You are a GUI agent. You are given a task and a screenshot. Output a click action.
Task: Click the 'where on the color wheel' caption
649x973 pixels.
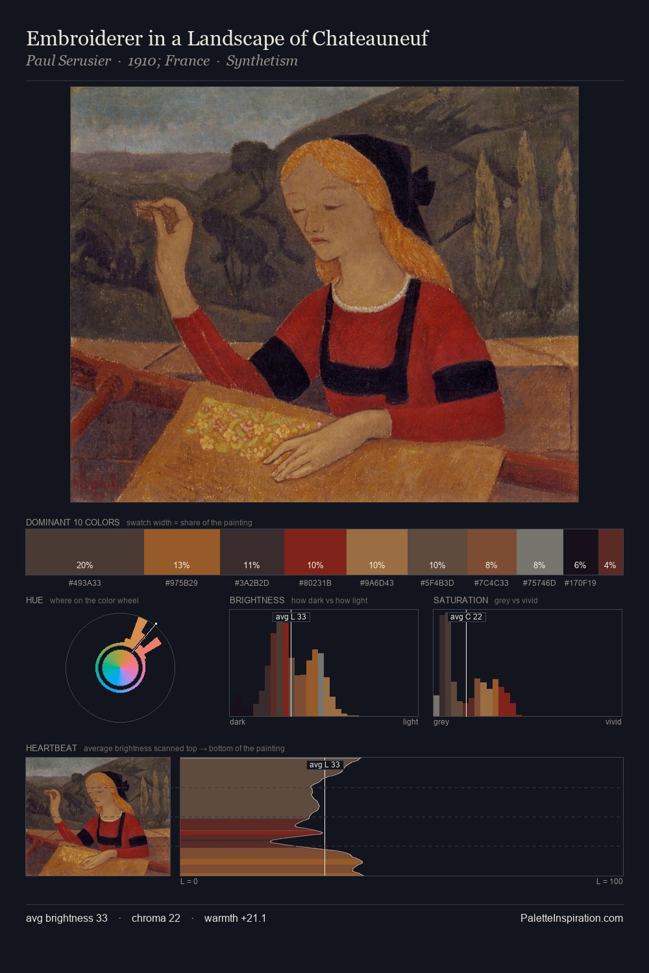tap(94, 601)
